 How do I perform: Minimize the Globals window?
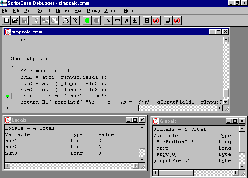pos(229,121)
